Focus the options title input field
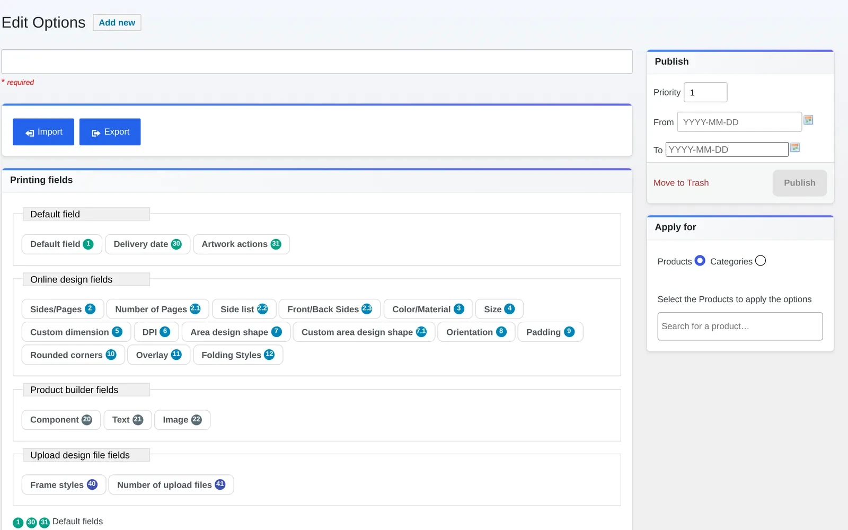This screenshot has width=848, height=530. click(x=317, y=61)
